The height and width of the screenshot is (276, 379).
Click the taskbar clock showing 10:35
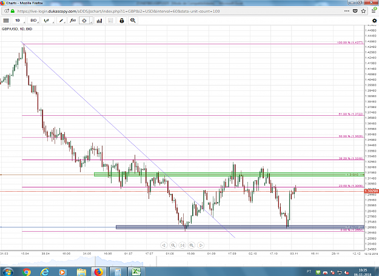click(x=363, y=270)
